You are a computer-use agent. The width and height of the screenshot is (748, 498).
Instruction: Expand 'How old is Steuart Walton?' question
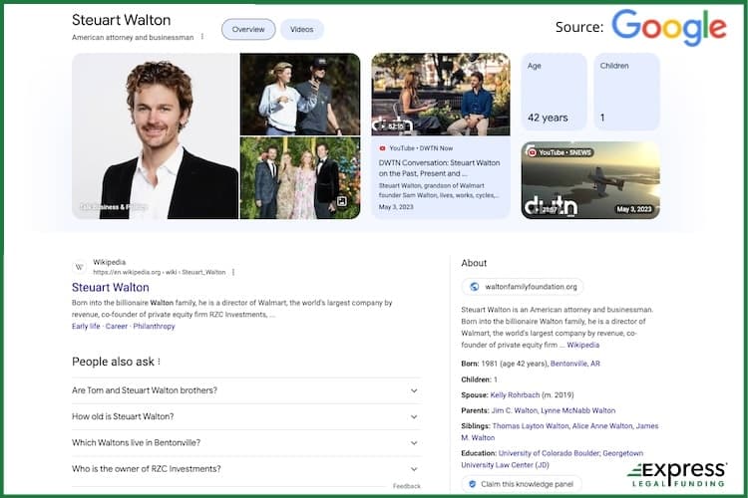(x=414, y=416)
